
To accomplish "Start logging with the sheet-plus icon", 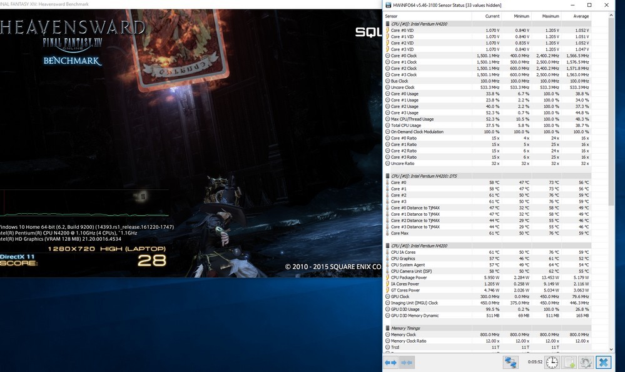I will tap(569, 362).
